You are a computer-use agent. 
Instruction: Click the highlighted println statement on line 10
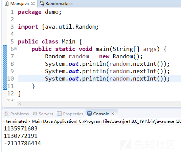pos(107,79)
